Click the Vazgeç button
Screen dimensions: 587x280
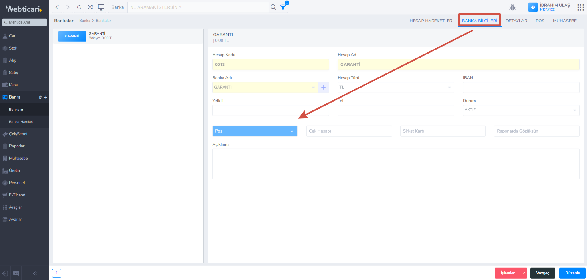[543, 273]
